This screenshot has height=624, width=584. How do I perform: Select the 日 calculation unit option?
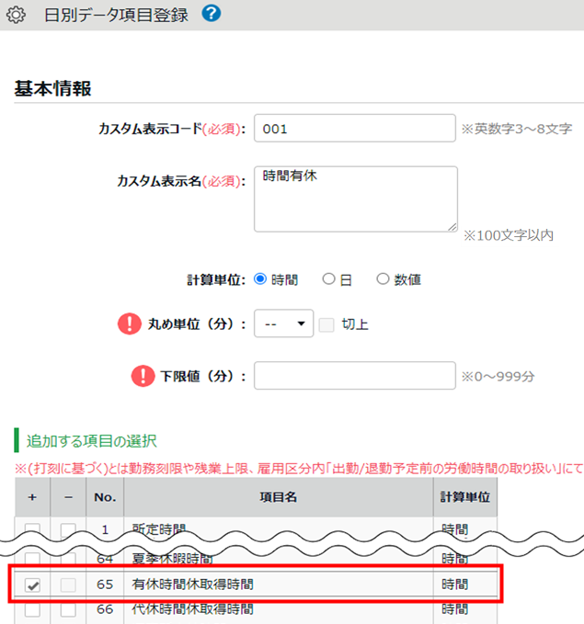[328, 280]
